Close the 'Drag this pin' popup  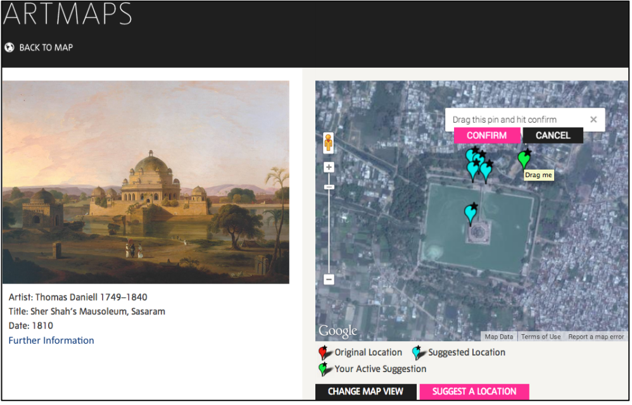(593, 120)
